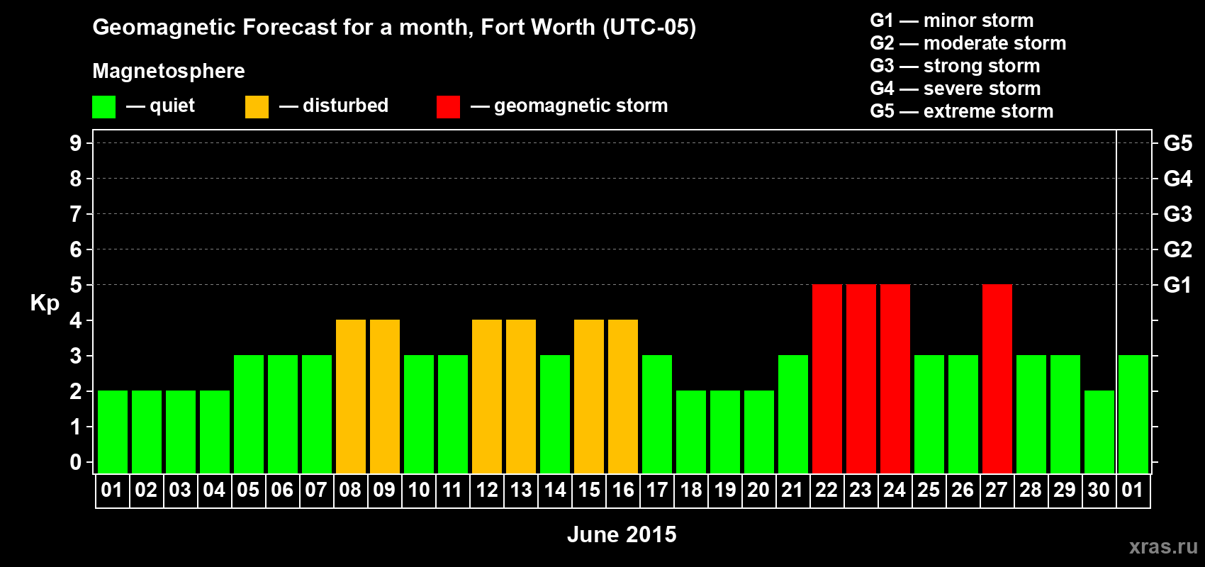The width and height of the screenshot is (1205, 567).
Task: Click the 'G2 — moderate storm' legend line
Action: (x=968, y=43)
